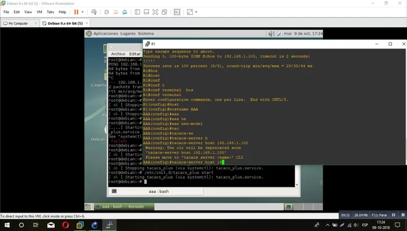The width and height of the screenshot is (407, 231).
Task: Show hidden system tray icons chevron
Action: coord(327,225)
